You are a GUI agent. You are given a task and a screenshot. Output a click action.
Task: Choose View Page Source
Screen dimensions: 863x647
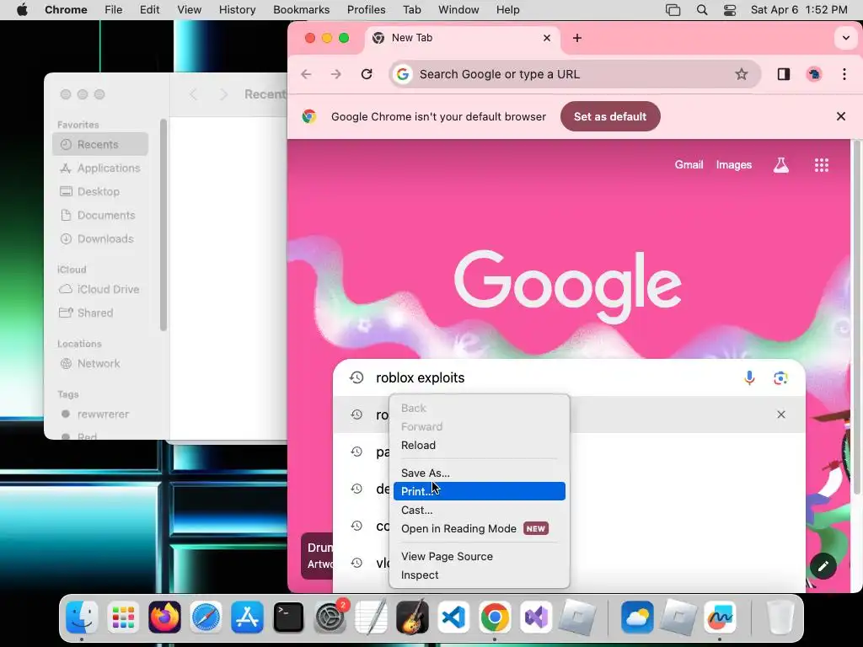[479, 556]
